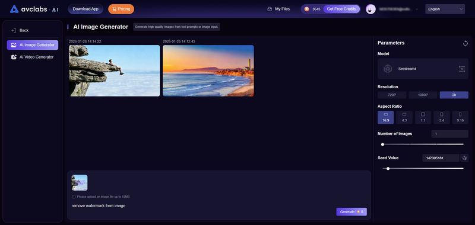Click the Generate button
This screenshot has height=225, width=475.
click(351, 212)
